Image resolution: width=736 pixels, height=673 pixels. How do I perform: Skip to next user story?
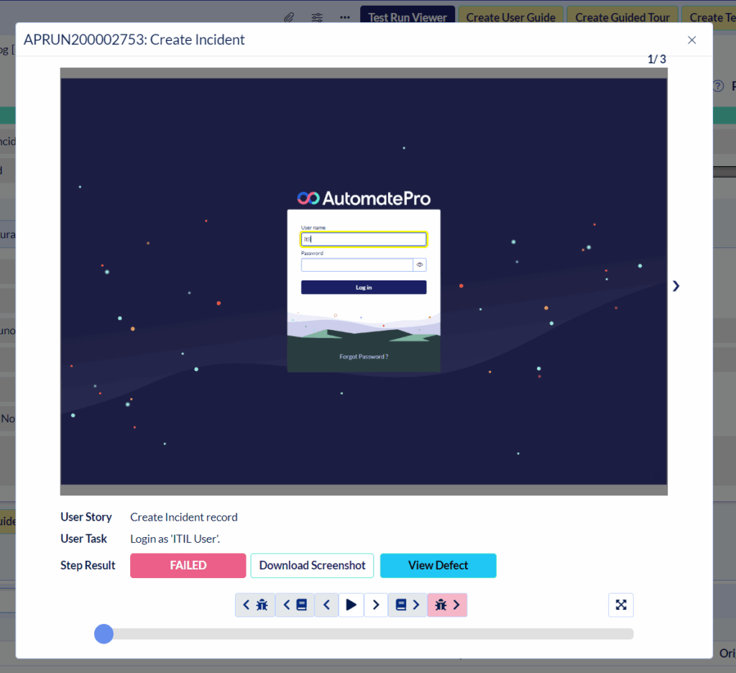(408, 605)
